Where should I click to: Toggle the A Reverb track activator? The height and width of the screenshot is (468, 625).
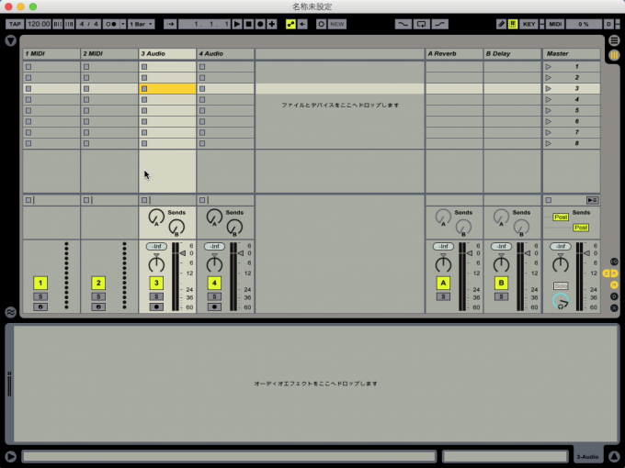[443, 284]
